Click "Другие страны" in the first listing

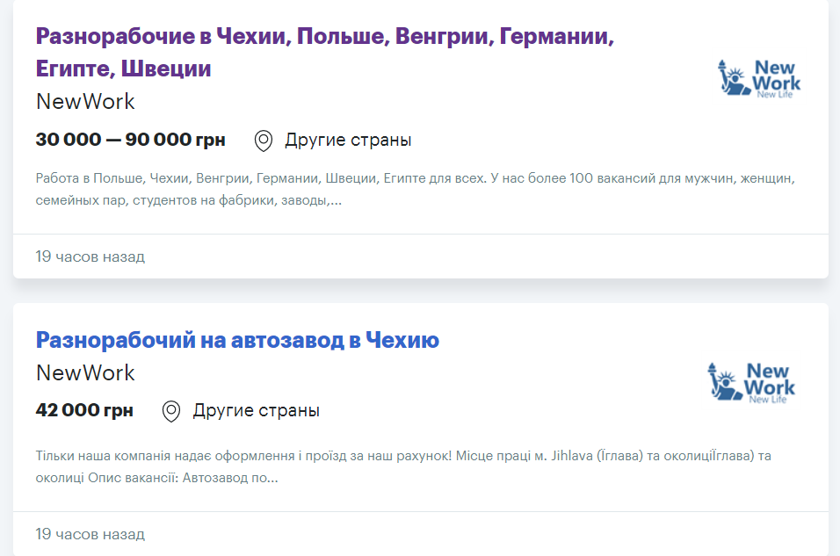pyautogui.click(x=348, y=141)
